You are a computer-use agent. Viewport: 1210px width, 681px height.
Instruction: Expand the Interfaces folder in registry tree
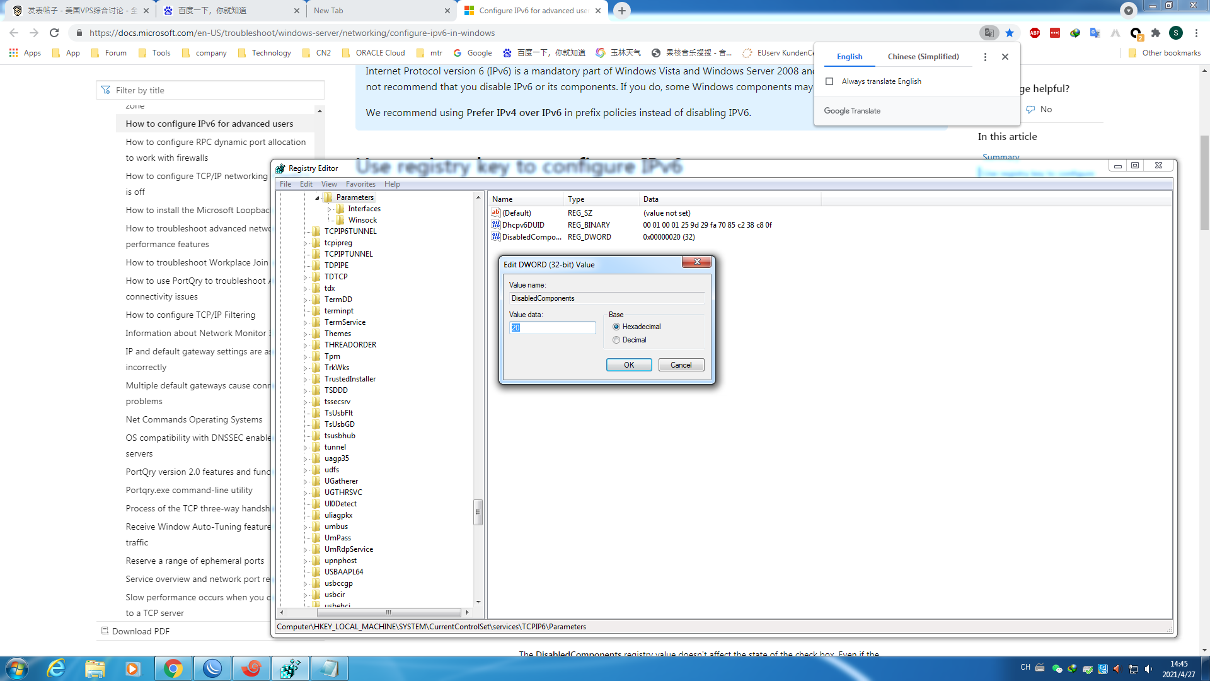coord(329,209)
